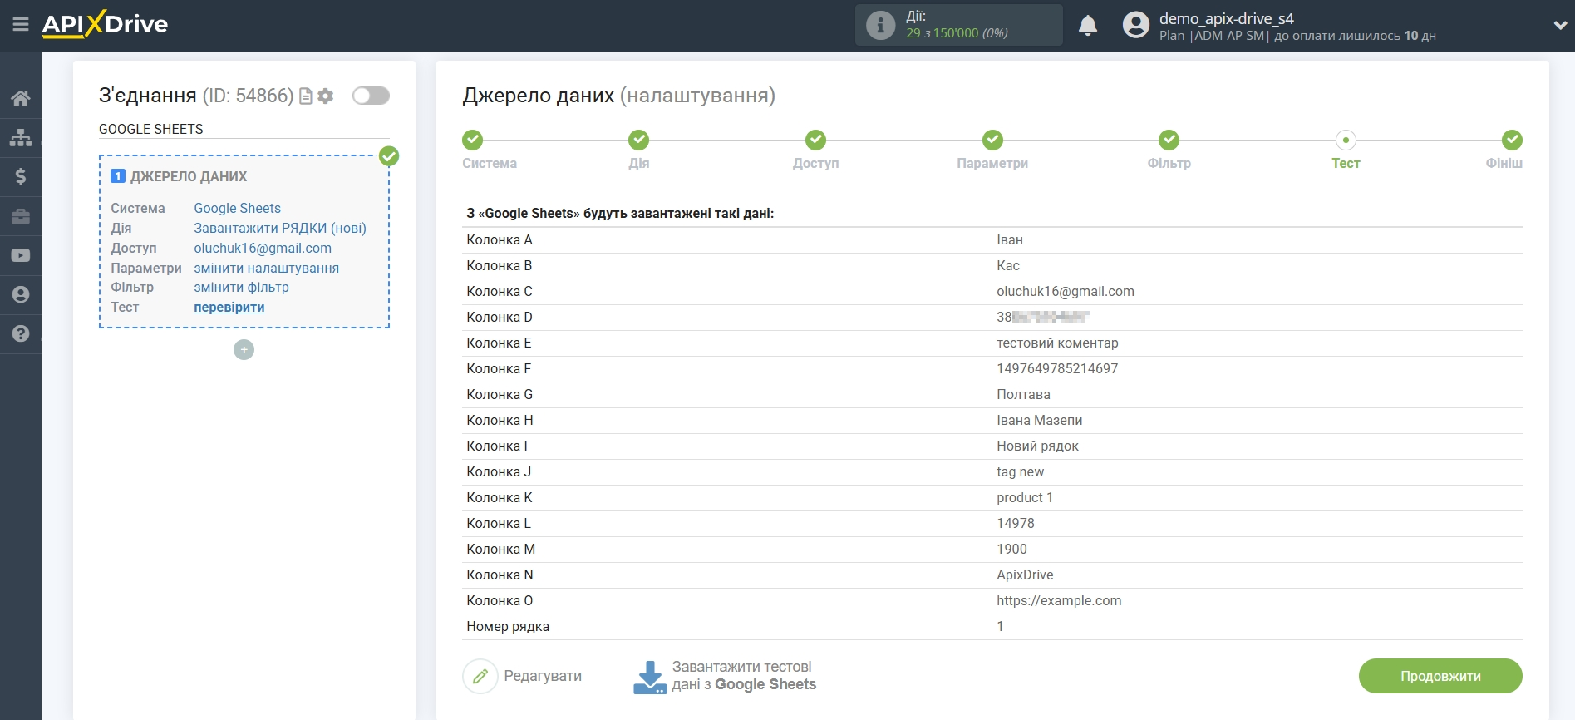
Task: Open the billing dollar sidebar icon
Action: coord(21,176)
